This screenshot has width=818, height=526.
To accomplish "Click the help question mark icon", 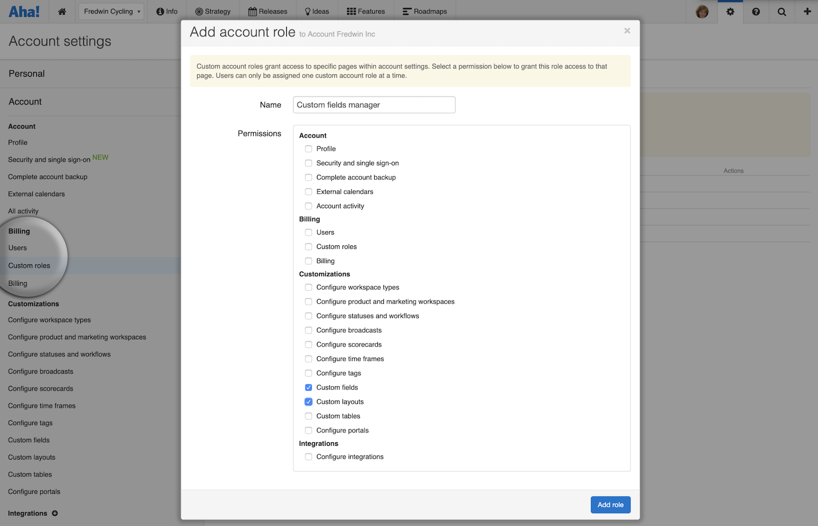I will pyautogui.click(x=756, y=11).
